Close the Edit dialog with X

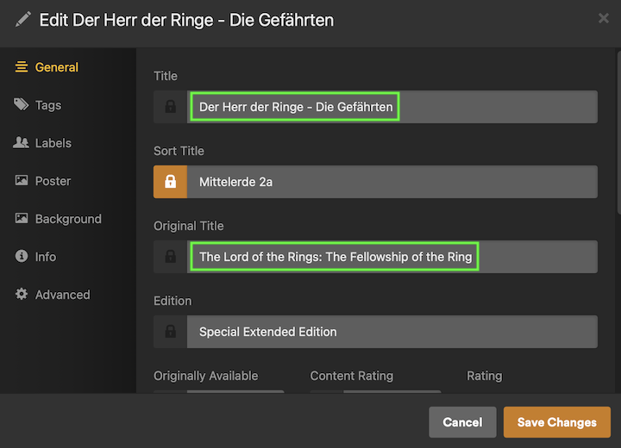(x=603, y=17)
